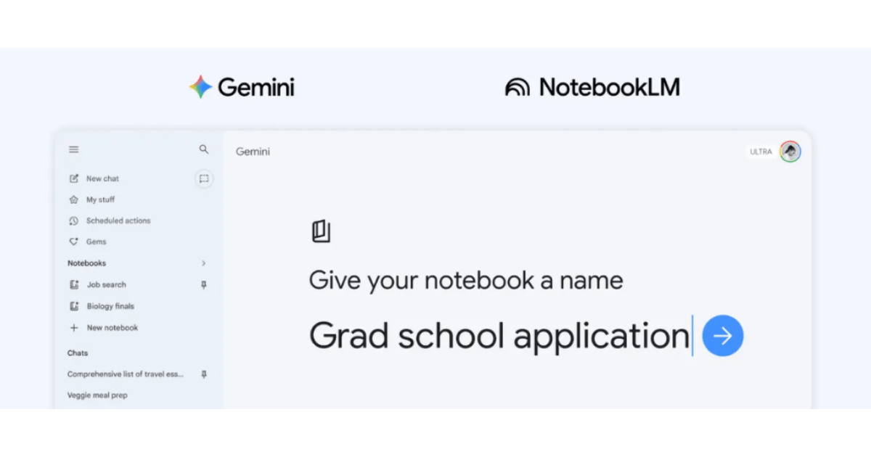The height and width of the screenshot is (457, 871).
Task: Open the Veggie meal prep chat
Action: 97,395
